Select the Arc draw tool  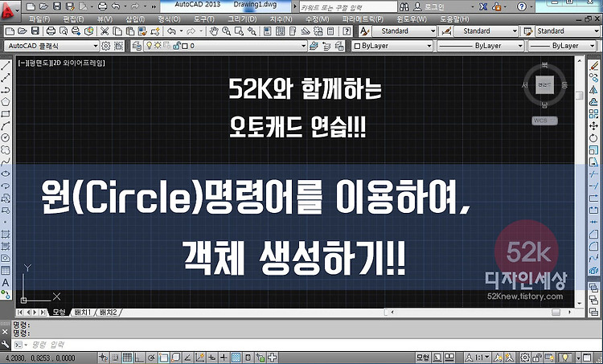(6, 125)
